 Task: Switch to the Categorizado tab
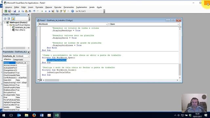[18, 60]
